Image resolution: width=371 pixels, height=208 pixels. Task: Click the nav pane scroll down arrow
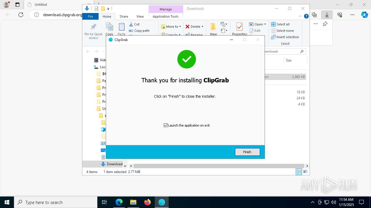point(125,166)
